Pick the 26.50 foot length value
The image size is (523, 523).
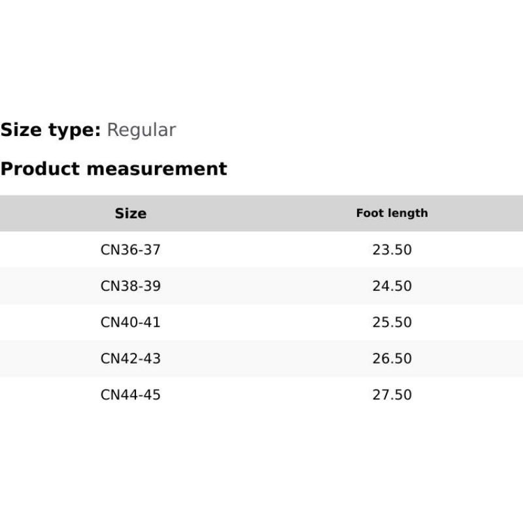392,359
